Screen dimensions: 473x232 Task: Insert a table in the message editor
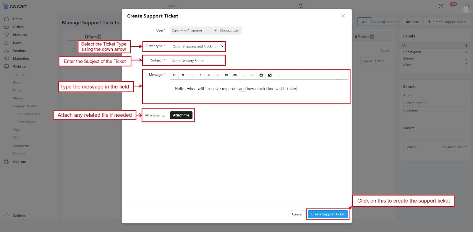[x=226, y=75]
